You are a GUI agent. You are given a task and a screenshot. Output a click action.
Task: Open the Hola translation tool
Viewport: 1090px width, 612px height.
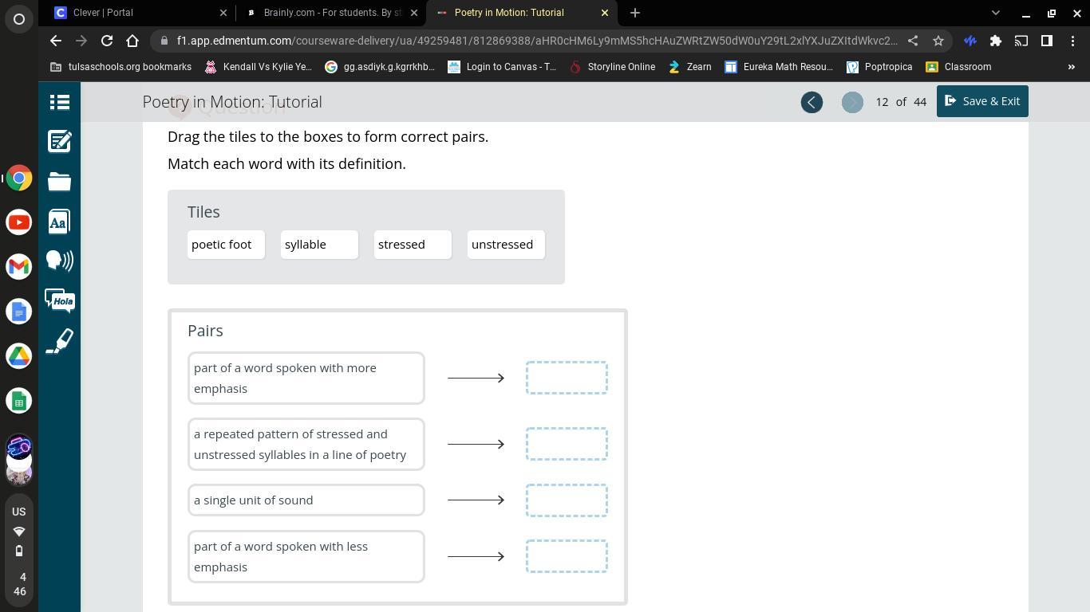point(59,301)
